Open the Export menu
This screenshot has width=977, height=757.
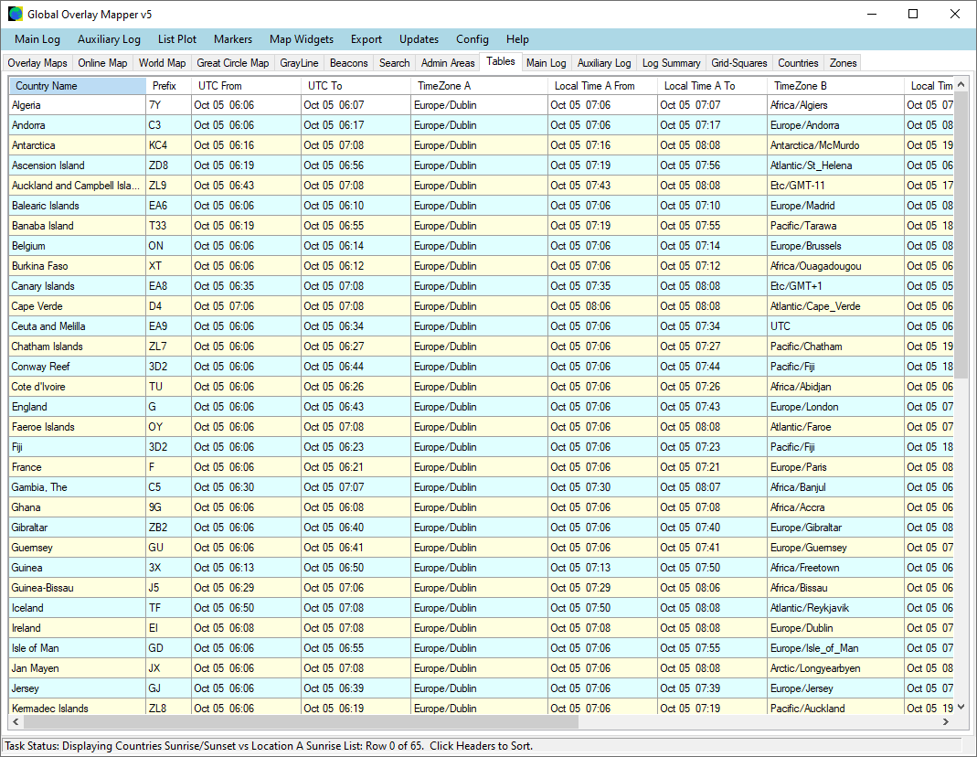click(x=366, y=39)
